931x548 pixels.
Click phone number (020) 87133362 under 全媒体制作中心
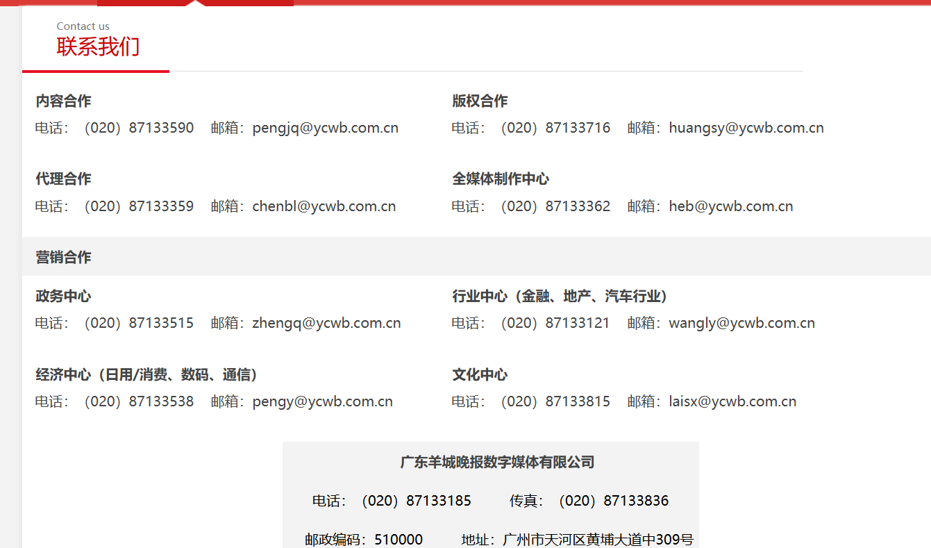coord(556,206)
